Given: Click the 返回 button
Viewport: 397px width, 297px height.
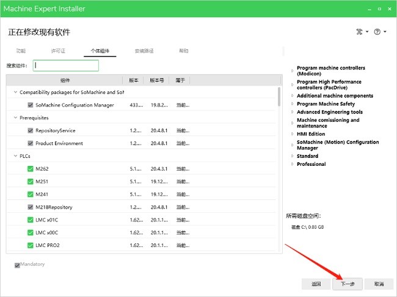Looking at the screenshot, I should point(316,284).
